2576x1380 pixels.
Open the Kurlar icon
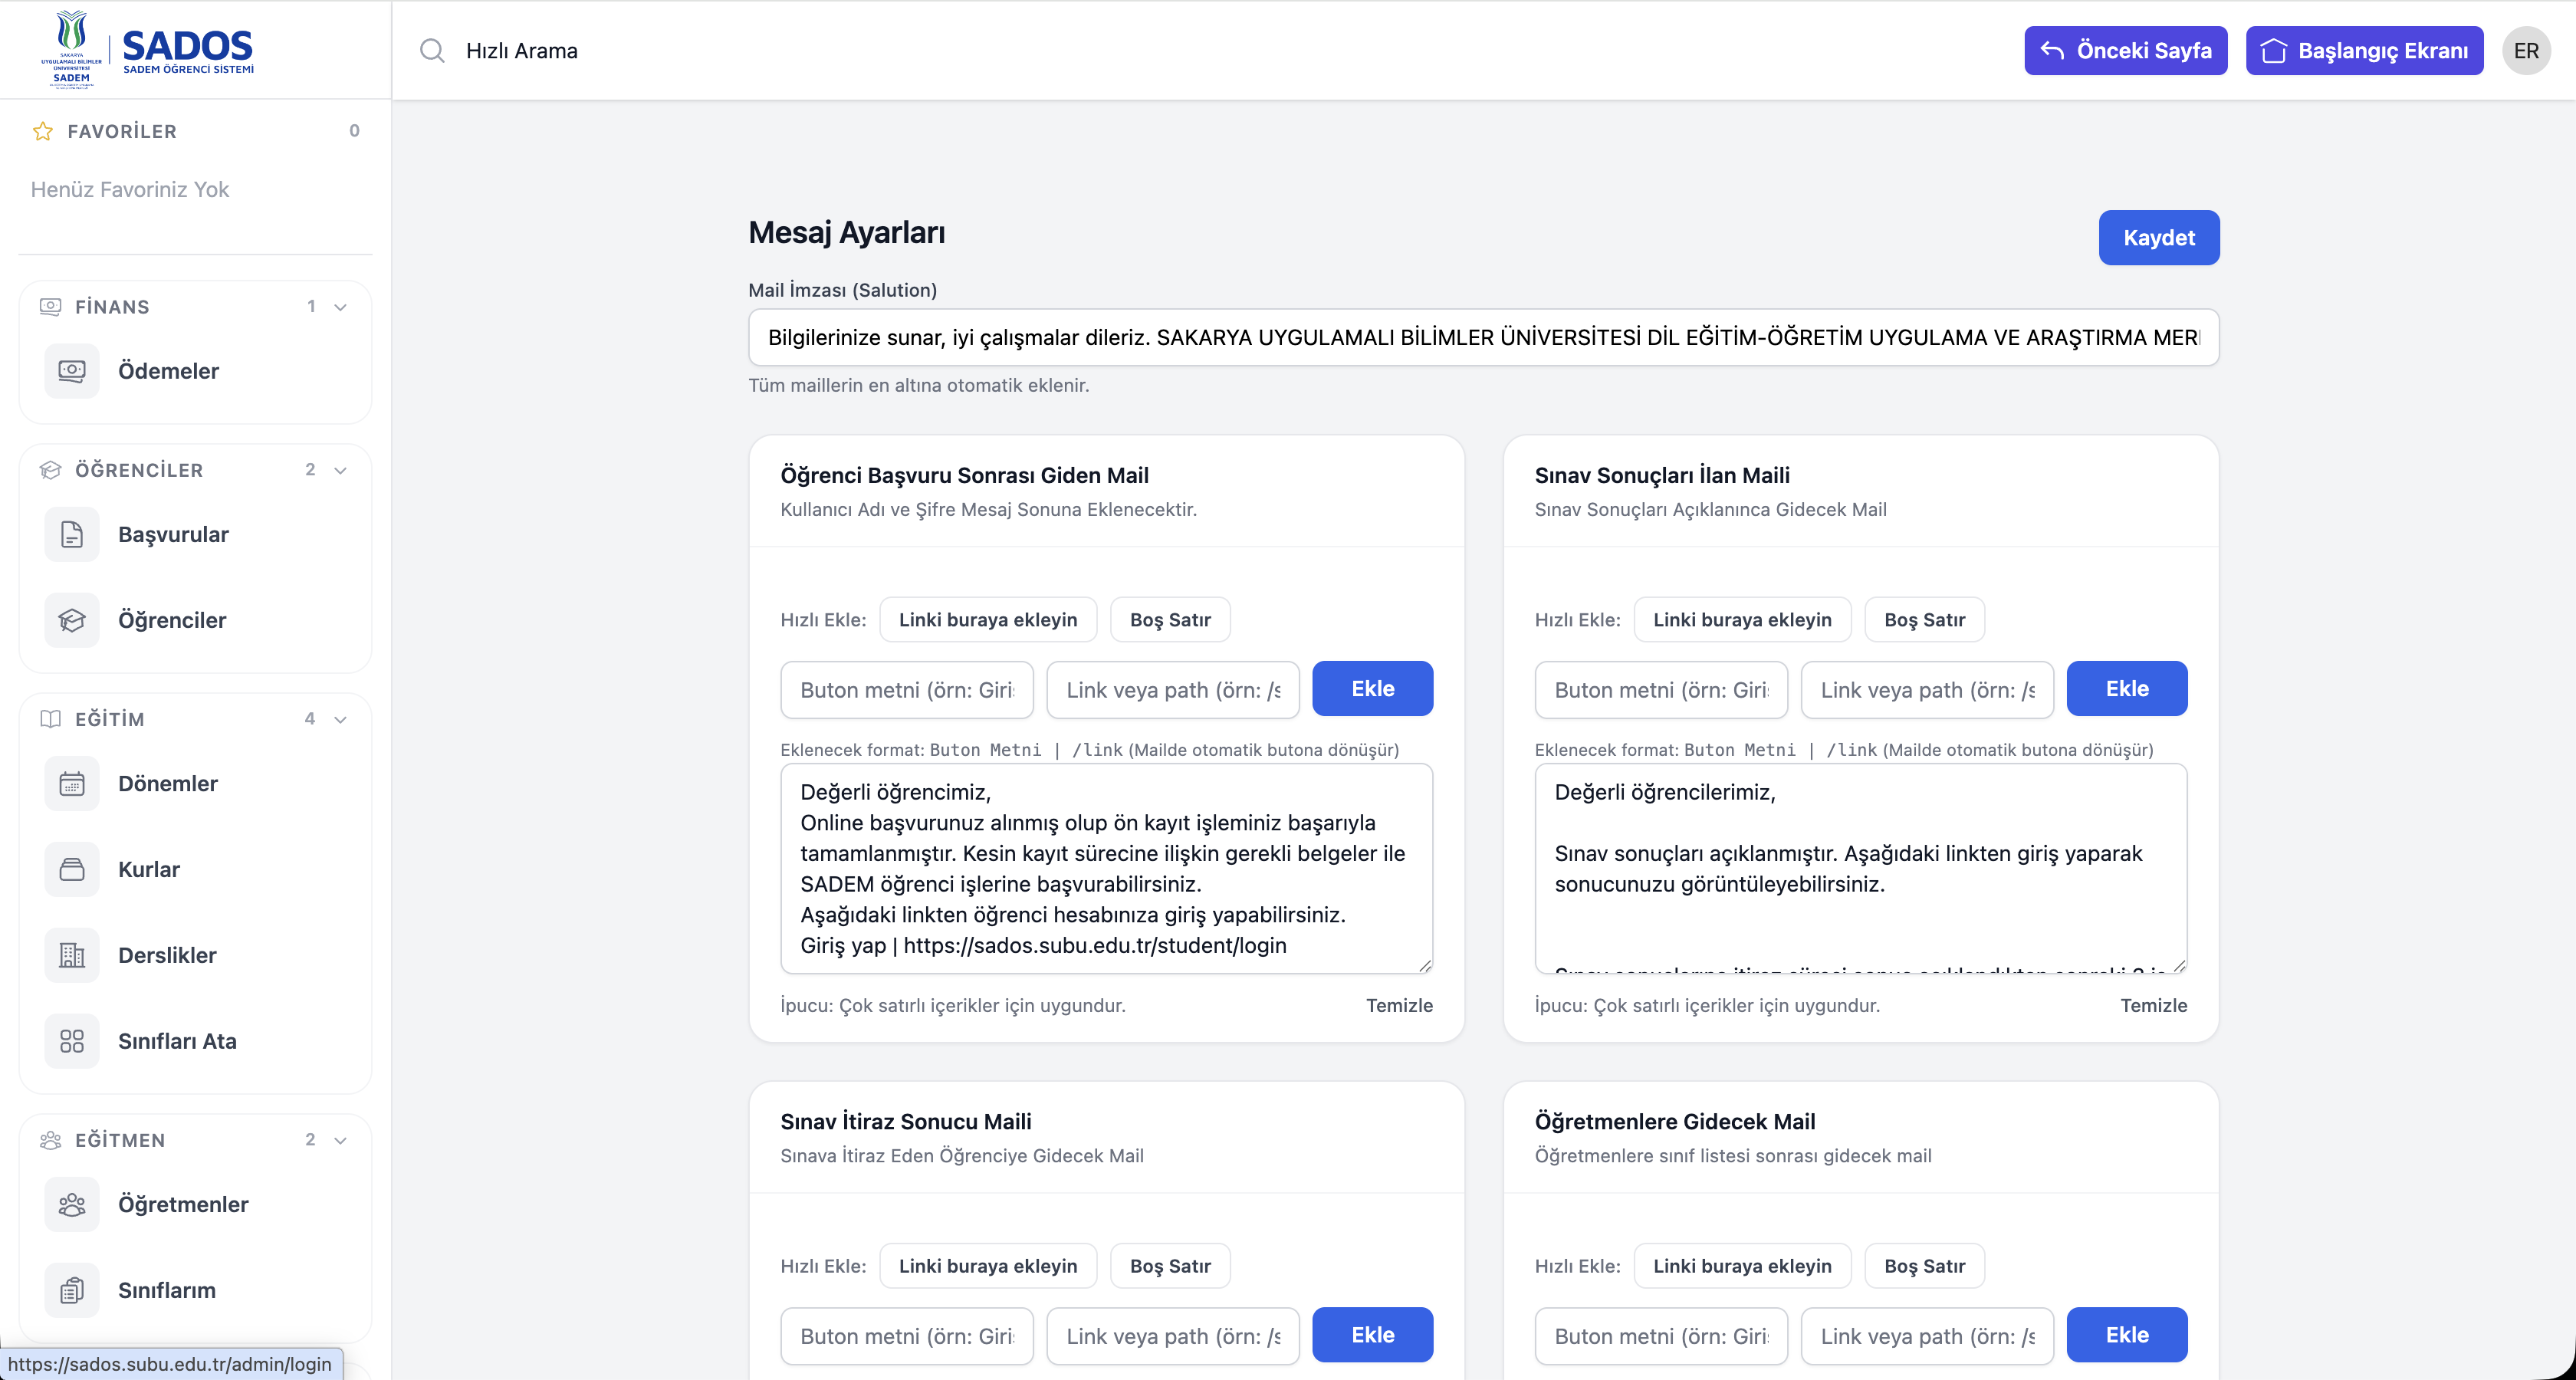point(72,869)
